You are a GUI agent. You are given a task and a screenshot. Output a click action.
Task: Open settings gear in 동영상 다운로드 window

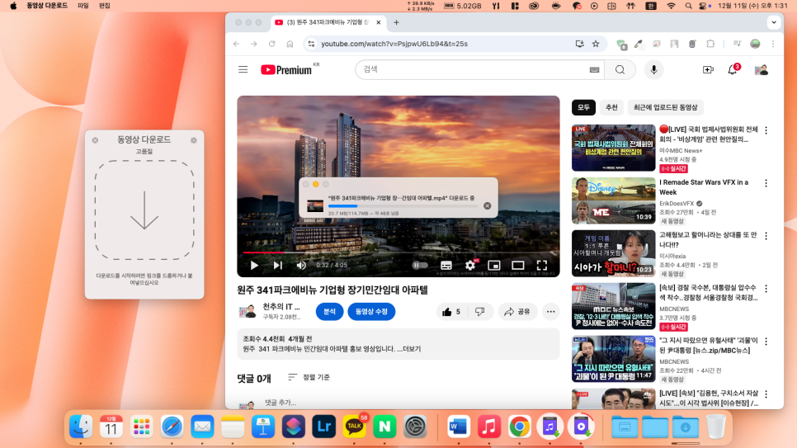pos(194,139)
